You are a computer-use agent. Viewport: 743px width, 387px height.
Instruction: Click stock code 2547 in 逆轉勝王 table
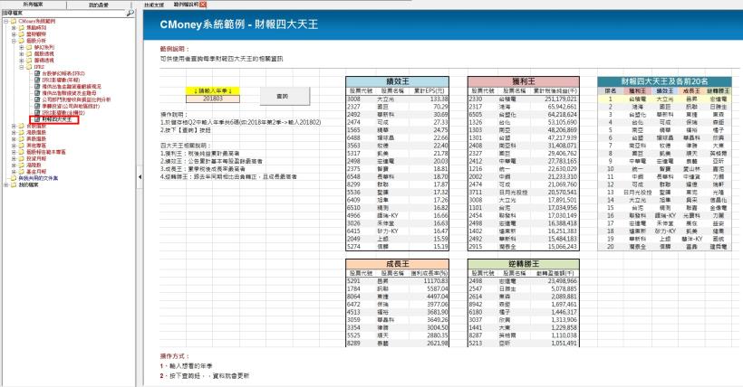click(476, 288)
